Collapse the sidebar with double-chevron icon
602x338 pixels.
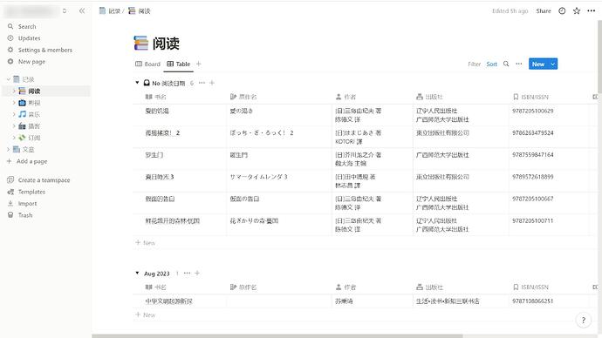tap(82, 11)
